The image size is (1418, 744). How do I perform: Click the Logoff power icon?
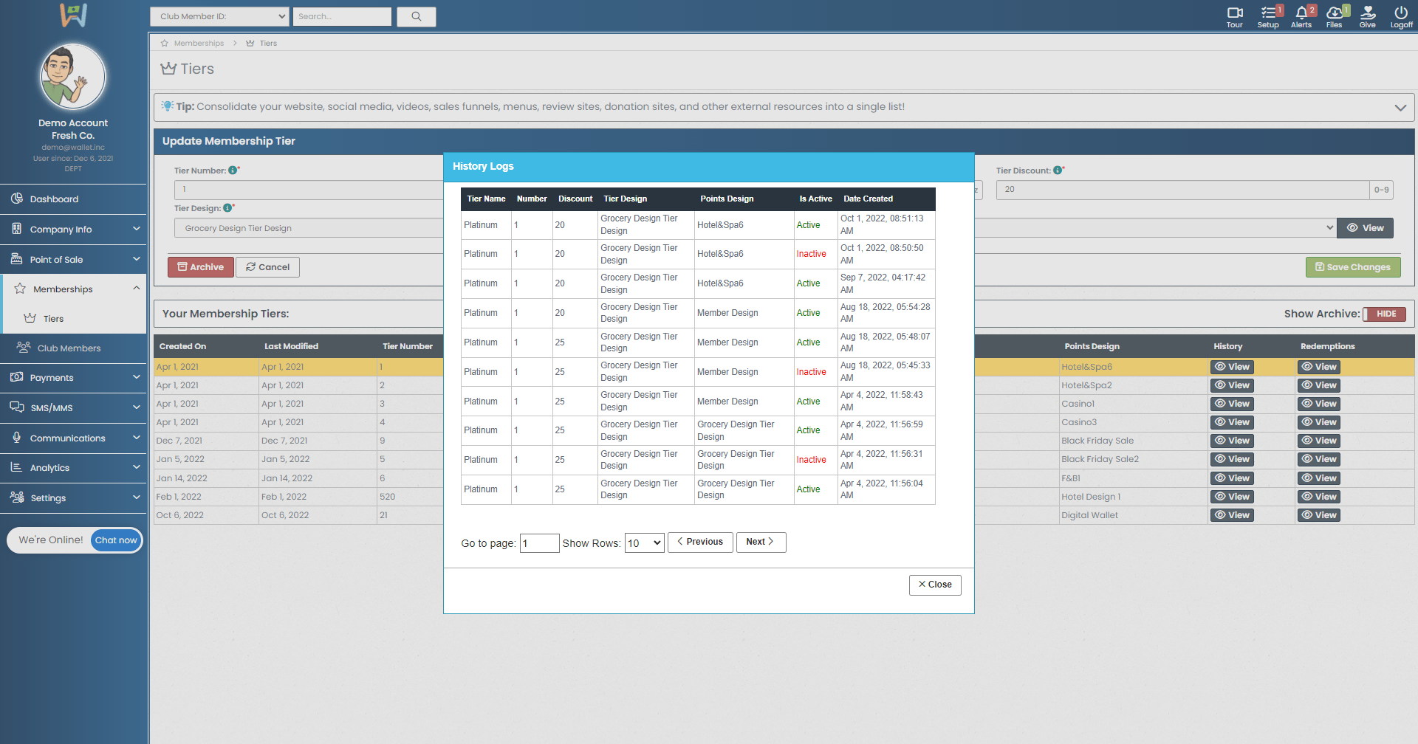1401,13
